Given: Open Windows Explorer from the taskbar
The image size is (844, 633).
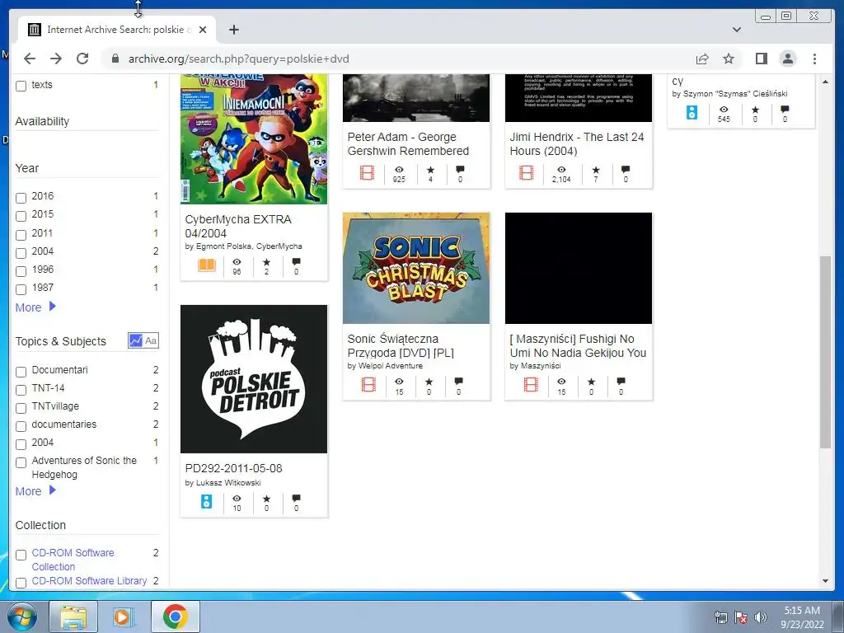Looking at the screenshot, I should tap(73, 617).
